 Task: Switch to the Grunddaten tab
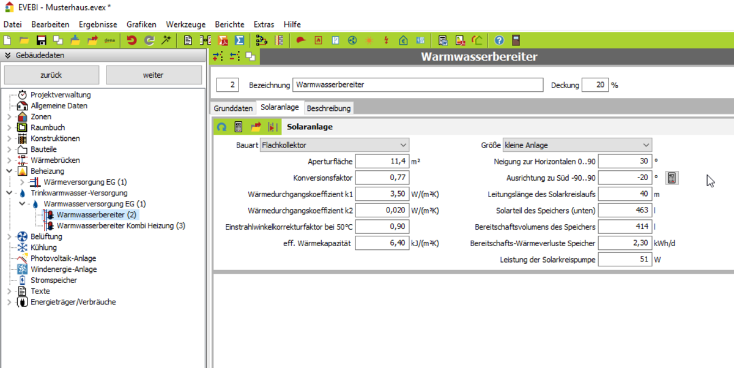click(232, 108)
